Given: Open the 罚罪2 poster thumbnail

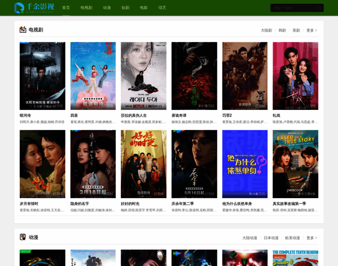Looking at the screenshot, I should (x=245, y=76).
